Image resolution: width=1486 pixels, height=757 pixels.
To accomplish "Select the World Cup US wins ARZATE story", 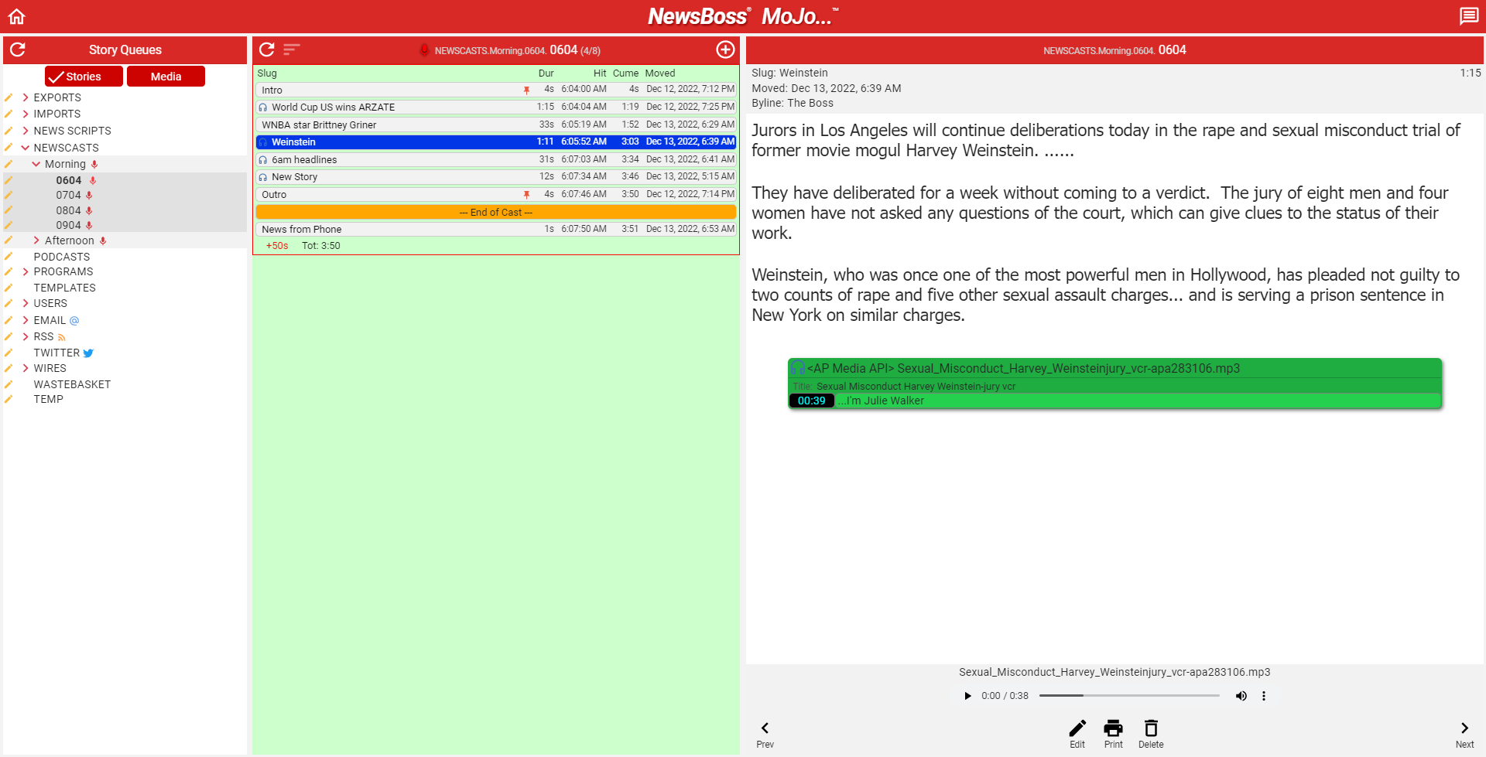I will 496,107.
